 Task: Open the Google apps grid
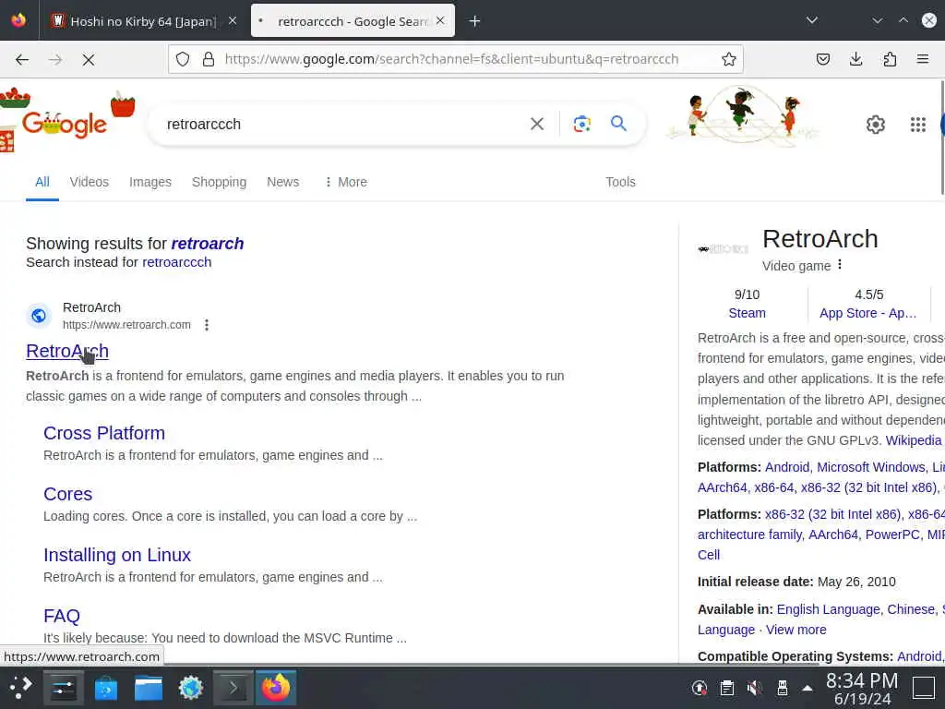918,125
